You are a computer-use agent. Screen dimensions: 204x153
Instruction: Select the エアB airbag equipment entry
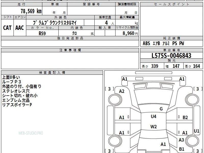(156, 43)
